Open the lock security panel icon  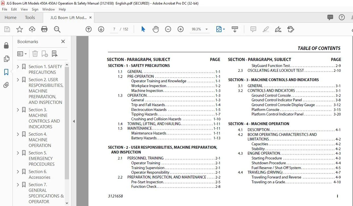(x=6, y=46)
